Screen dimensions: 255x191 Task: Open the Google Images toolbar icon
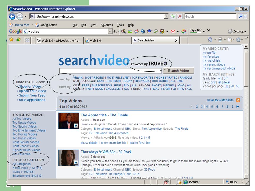pyautogui.click(x=130, y=31)
